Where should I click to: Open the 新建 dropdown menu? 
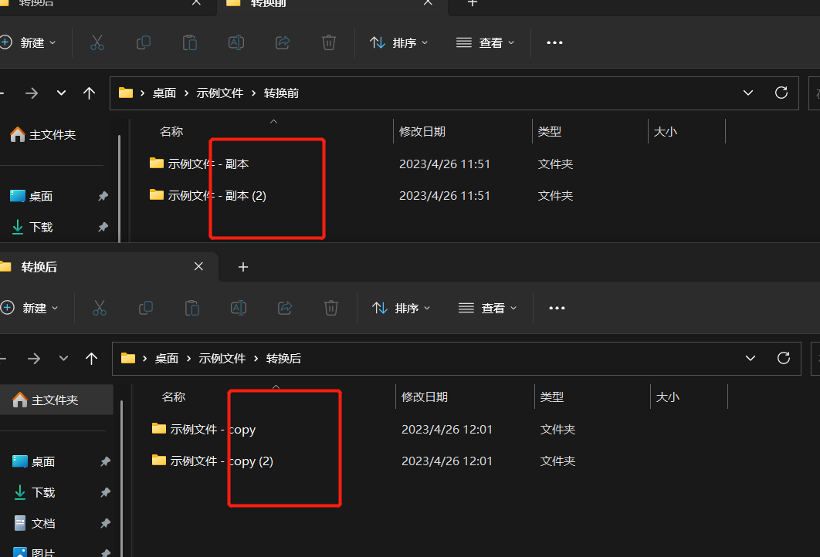[31, 42]
